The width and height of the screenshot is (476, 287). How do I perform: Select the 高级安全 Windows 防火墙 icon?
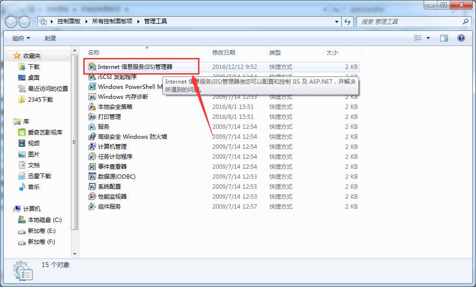tap(92, 137)
